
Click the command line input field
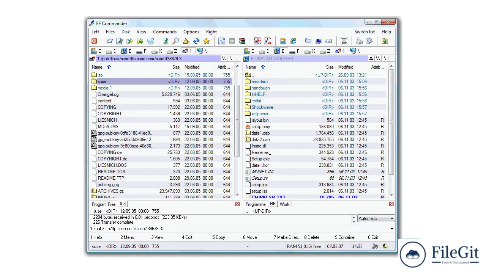(239, 229)
